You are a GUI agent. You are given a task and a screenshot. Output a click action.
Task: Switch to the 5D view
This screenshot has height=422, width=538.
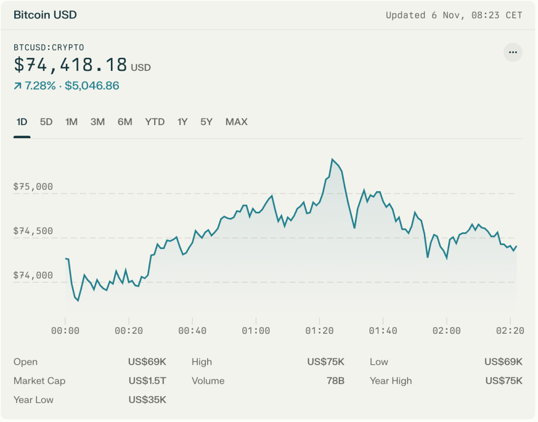(x=46, y=121)
